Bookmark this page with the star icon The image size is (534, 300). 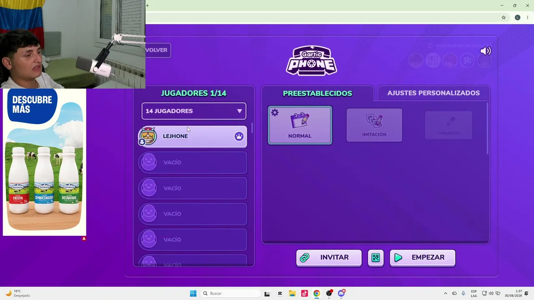504,17
